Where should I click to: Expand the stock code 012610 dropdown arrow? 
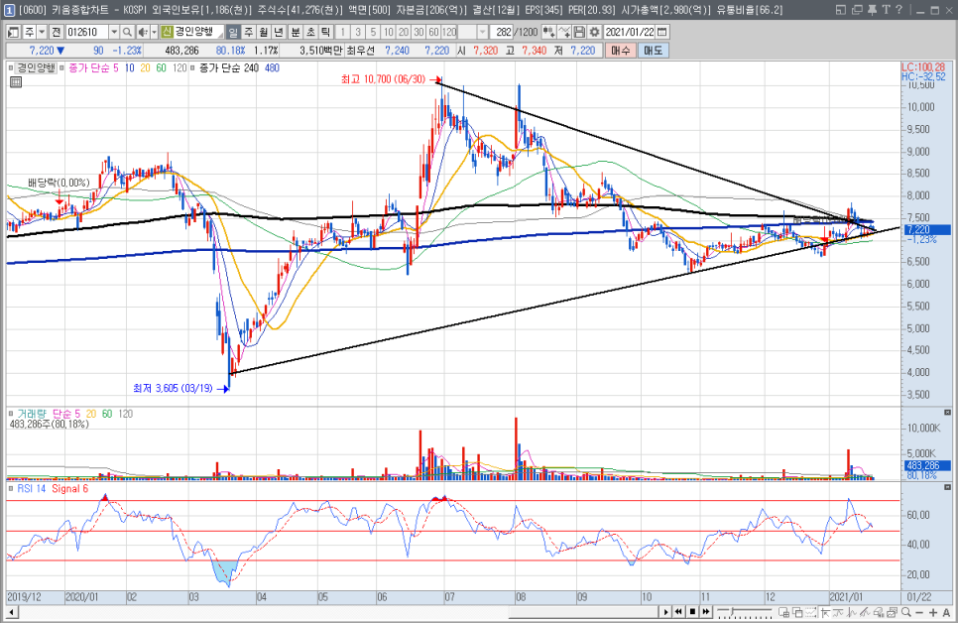coord(114,32)
